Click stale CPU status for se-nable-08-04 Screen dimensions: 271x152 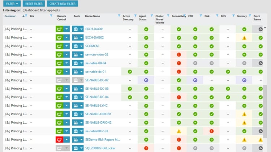pos(195,63)
